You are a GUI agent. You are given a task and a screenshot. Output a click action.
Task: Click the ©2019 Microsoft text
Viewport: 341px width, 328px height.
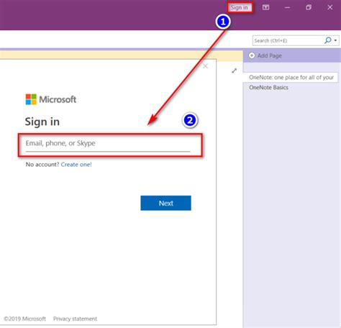(24, 319)
